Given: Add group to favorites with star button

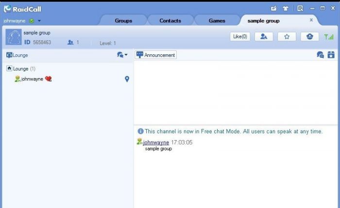Looking at the screenshot, I should pyautogui.click(x=287, y=36).
